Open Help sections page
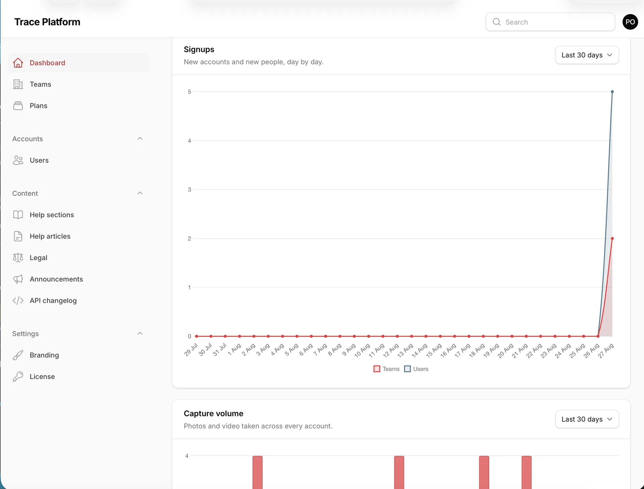644x489 pixels. pos(78,215)
